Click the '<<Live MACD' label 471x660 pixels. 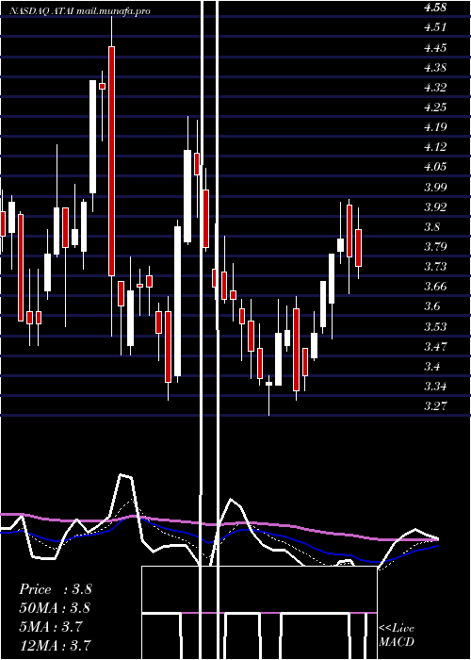point(397,635)
